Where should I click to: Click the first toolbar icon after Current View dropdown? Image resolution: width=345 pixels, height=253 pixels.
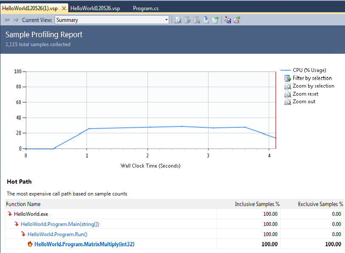click(178, 20)
